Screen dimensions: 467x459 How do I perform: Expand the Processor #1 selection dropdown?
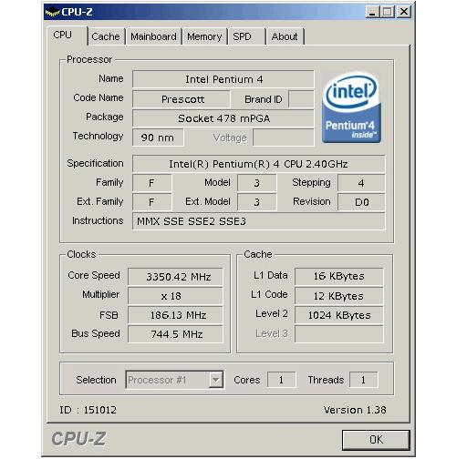point(215,380)
